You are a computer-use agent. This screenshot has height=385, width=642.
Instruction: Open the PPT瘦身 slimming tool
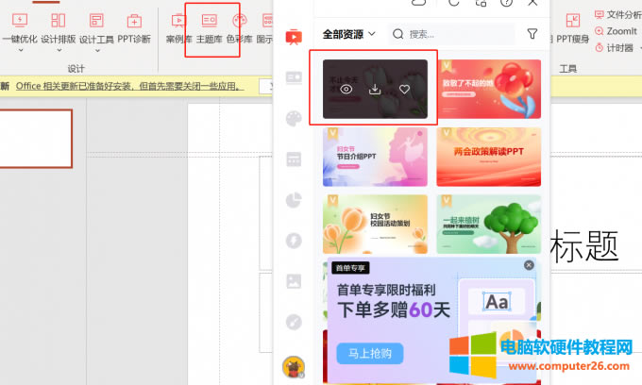pyautogui.click(x=572, y=27)
